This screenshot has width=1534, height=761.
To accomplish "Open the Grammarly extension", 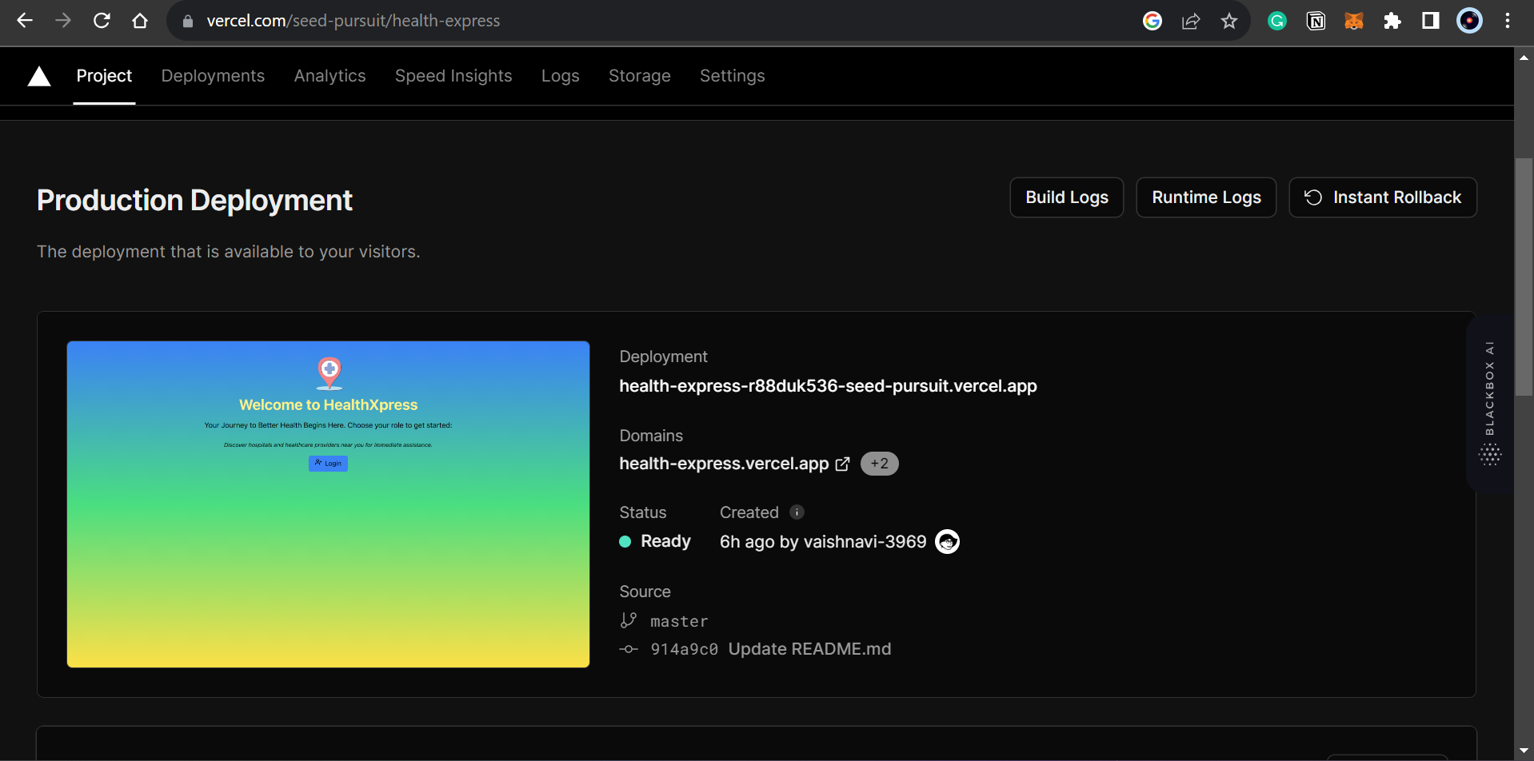I will pos(1277,21).
